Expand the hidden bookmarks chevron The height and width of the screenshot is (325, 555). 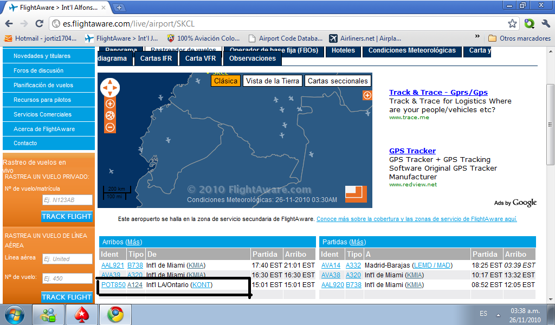477,37
